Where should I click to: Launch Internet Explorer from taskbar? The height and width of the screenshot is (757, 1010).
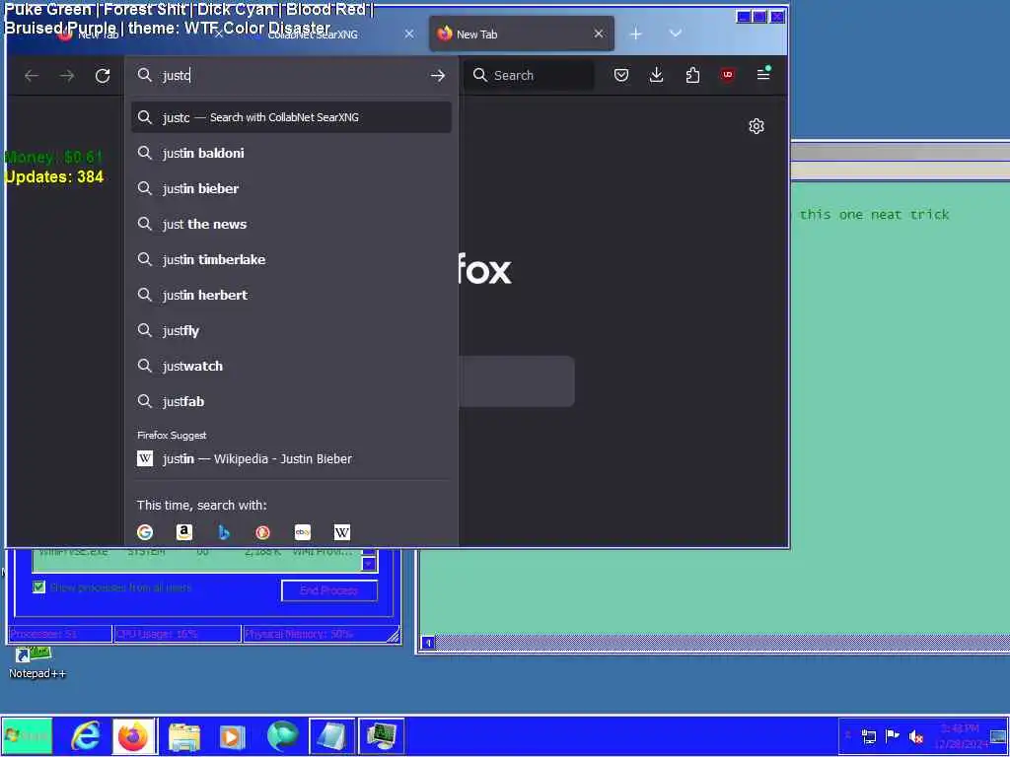(85, 735)
